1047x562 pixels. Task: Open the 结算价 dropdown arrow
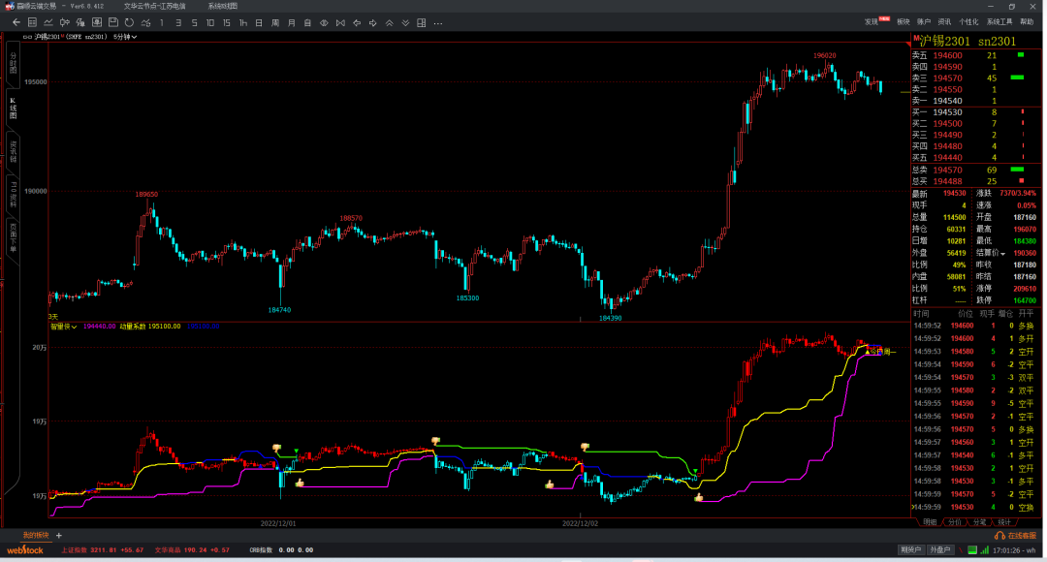pyautogui.click(x=1003, y=254)
